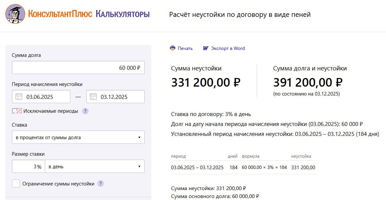Screen dimensions: 386x200
Task: Click the Печать link
Action: tap(185, 48)
